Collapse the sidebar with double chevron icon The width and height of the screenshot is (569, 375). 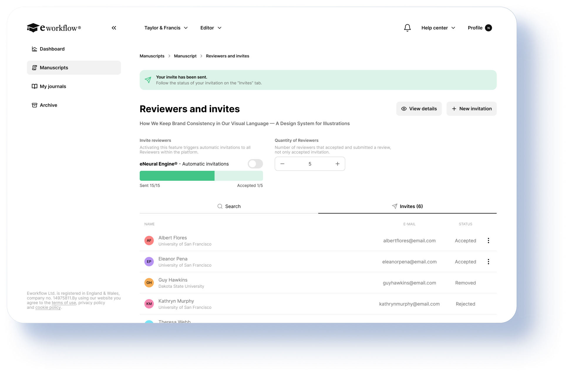pyautogui.click(x=114, y=28)
